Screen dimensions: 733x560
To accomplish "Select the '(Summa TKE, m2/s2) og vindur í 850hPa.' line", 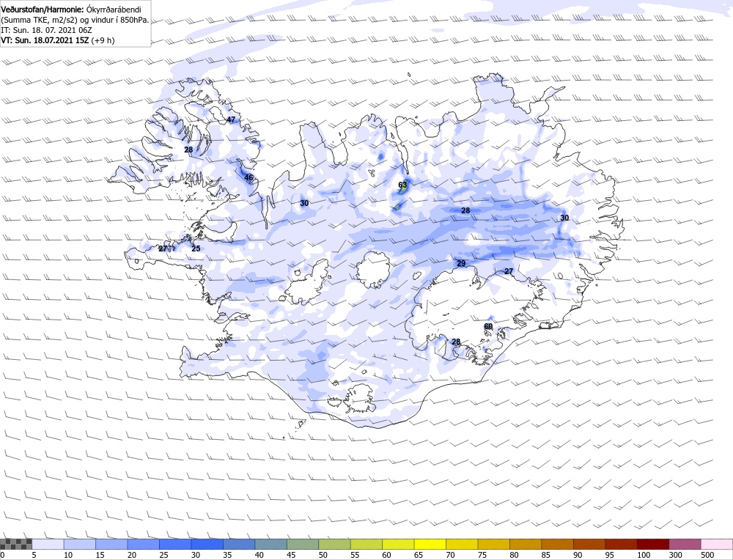I will [x=75, y=20].
